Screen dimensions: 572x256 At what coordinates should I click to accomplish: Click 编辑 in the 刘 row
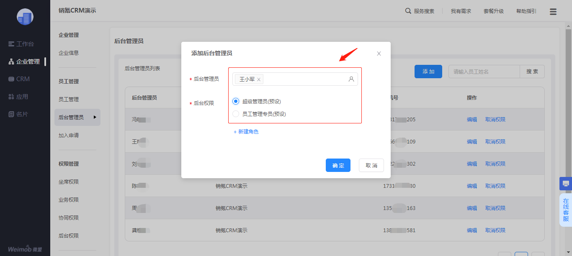click(472, 164)
